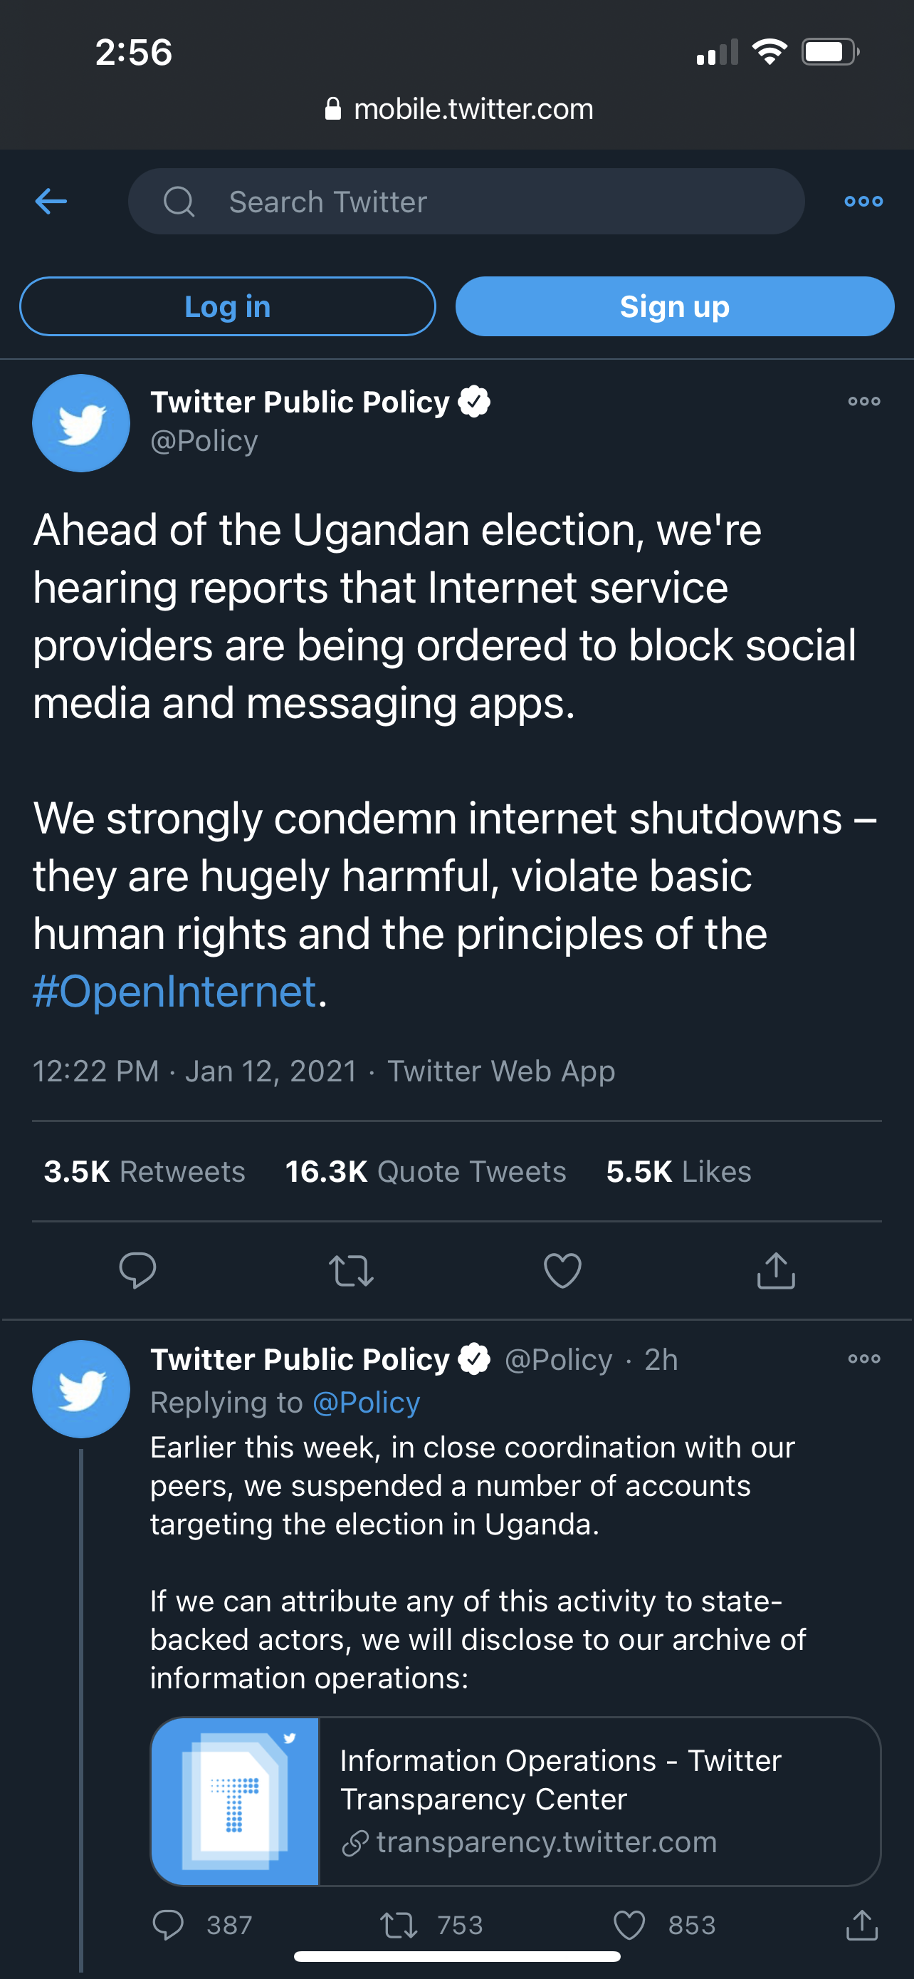Open the Transparency Center link card

click(x=515, y=1801)
